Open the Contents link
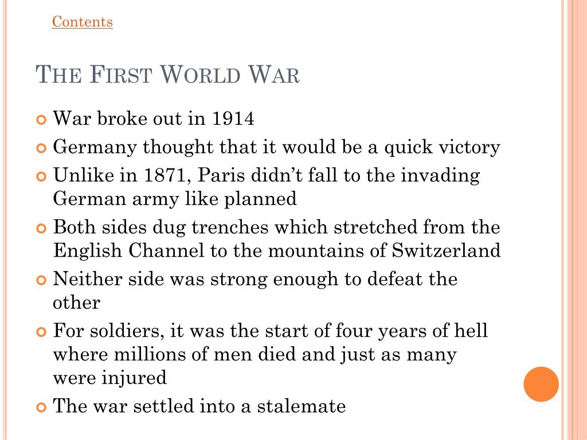 pyautogui.click(x=83, y=22)
